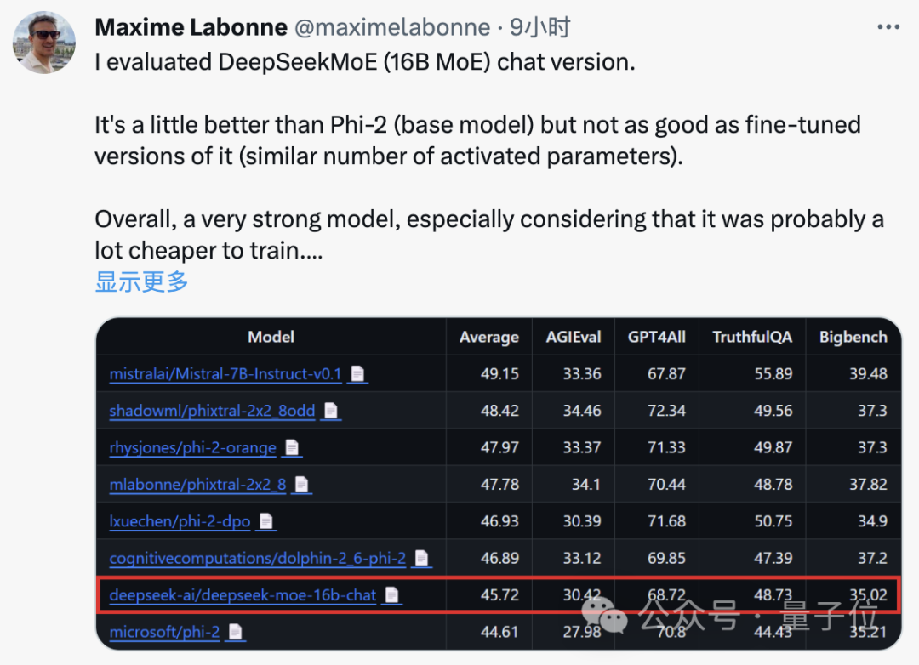Image resolution: width=919 pixels, height=665 pixels.
Task: Open the document icon next to microsoft/phi-2
Action: [236, 632]
